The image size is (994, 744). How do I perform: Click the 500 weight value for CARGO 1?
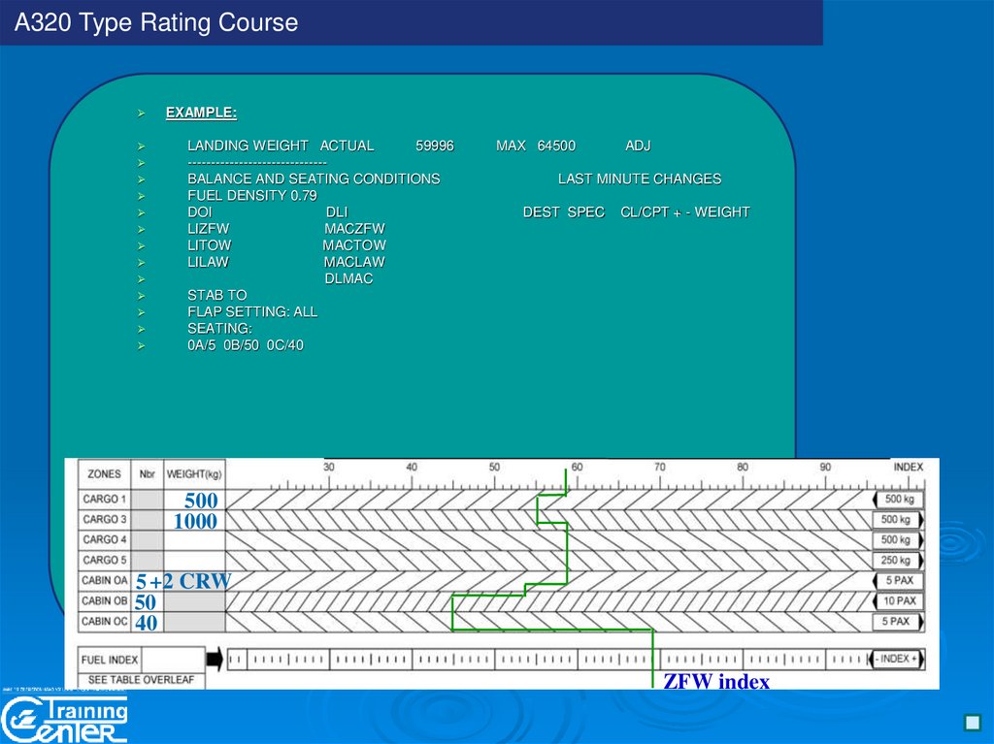[201, 501]
